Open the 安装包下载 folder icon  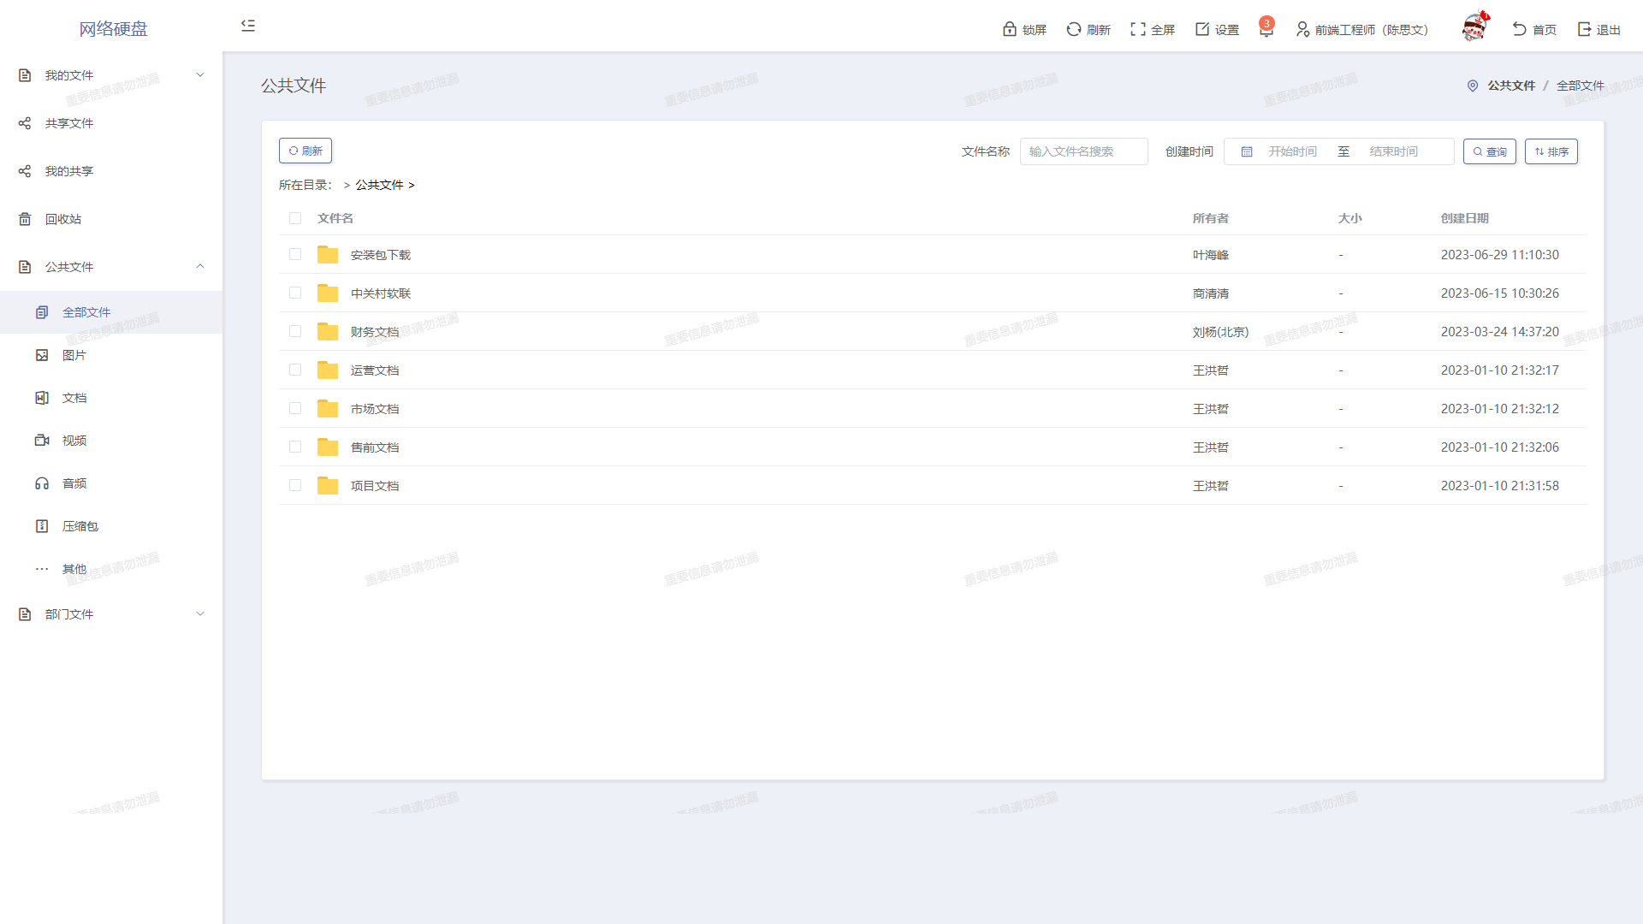coord(328,255)
